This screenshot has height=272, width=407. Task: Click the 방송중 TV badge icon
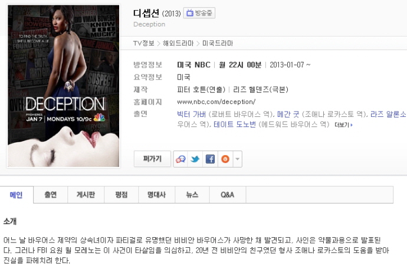(x=199, y=13)
